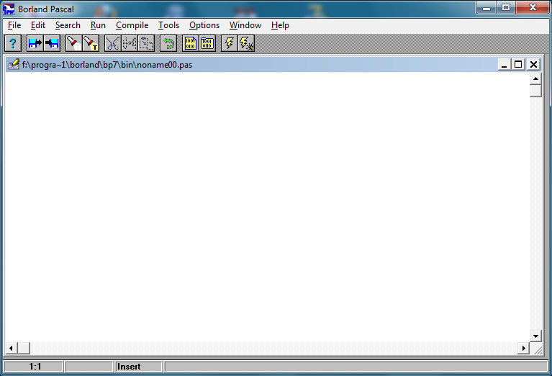Open the Edit menu in menu bar
552x376 pixels.
click(x=37, y=25)
